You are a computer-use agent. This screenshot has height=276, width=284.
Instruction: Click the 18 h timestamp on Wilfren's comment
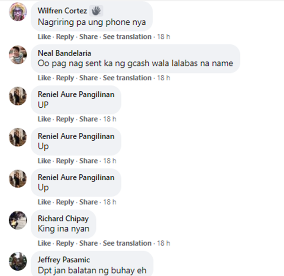pos(163,37)
